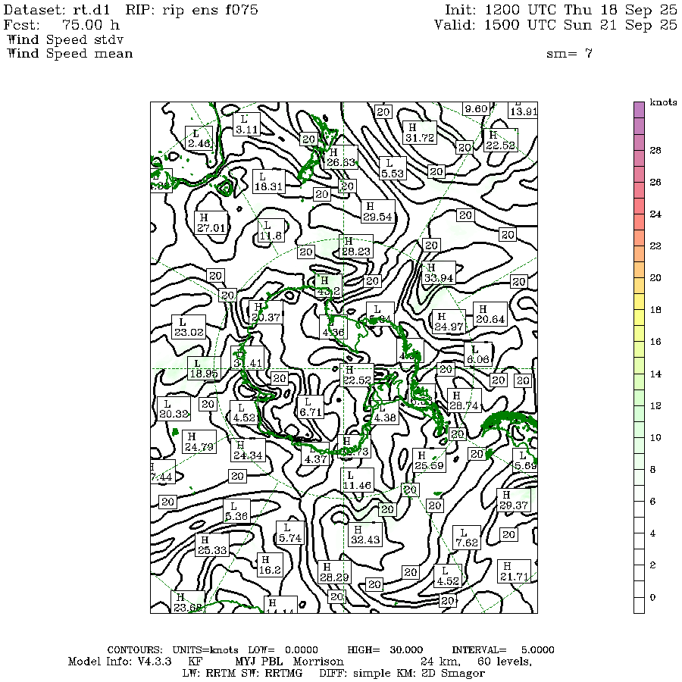Click the 'H 24.97' maximum label

click(449, 321)
